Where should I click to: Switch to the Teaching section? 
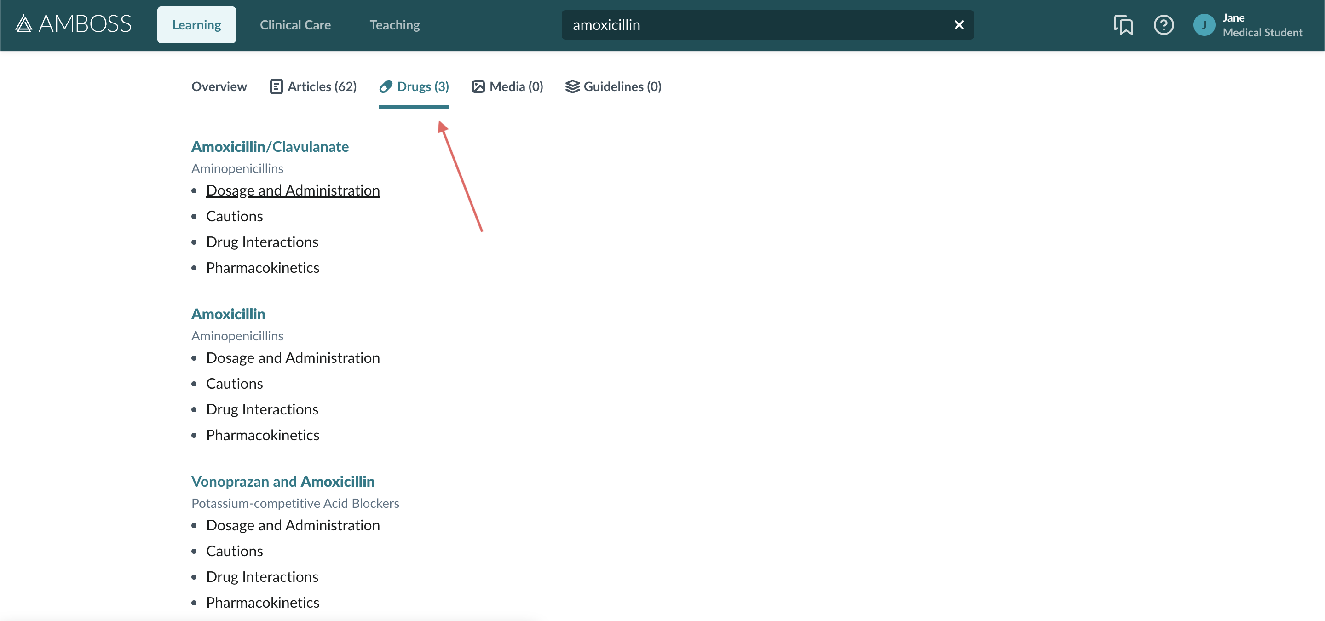(395, 25)
